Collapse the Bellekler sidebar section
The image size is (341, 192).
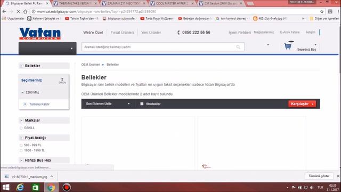(22, 66)
